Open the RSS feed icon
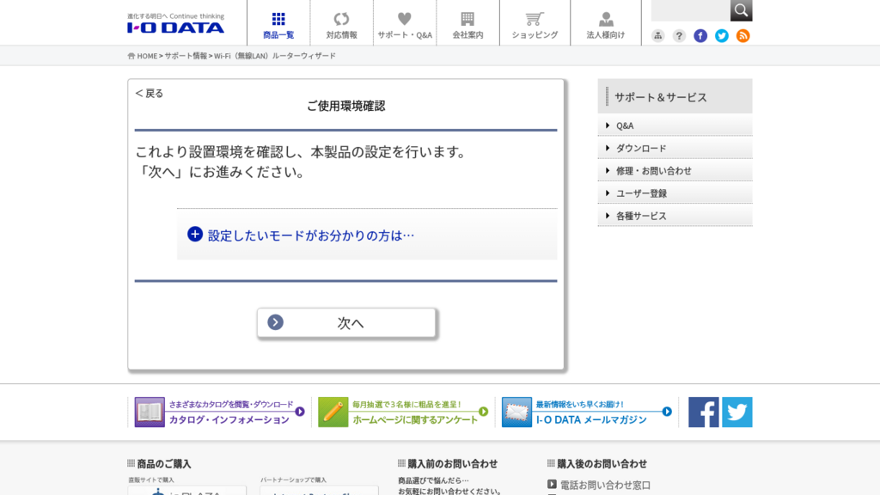Screen dimensions: 880x495 coord(743,36)
